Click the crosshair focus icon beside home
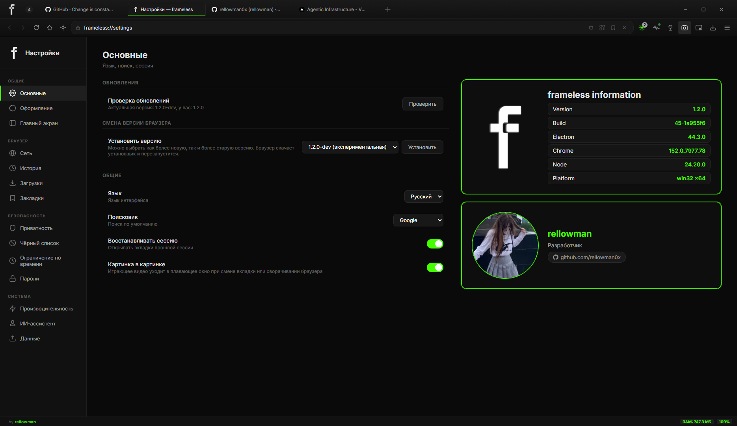The height and width of the screenshot is (426, 737). (x=63, y=28)
